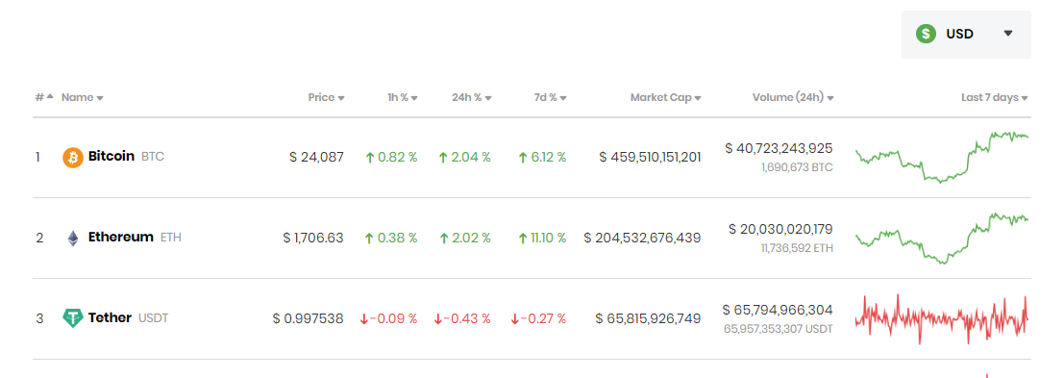Sort table by Market Cap header
Screen dimensions: 1064x378
(x=666, y=98)
